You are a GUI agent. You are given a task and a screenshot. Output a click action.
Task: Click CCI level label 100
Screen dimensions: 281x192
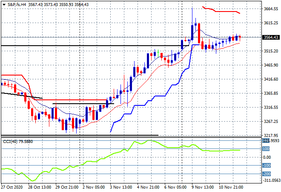266,149
